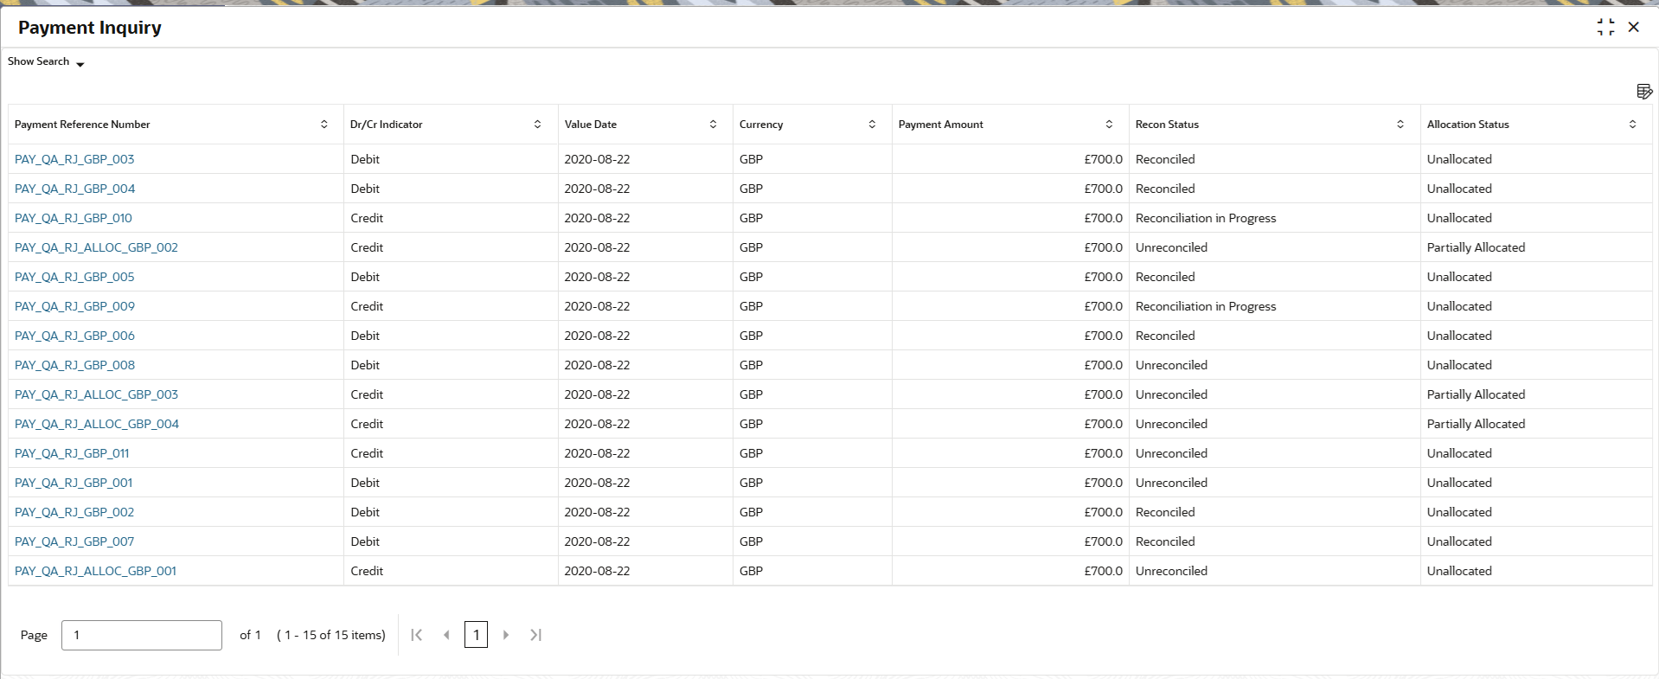Sort by Payment Amount column
Screen dimensions: 1659x679
point(1109,125)
